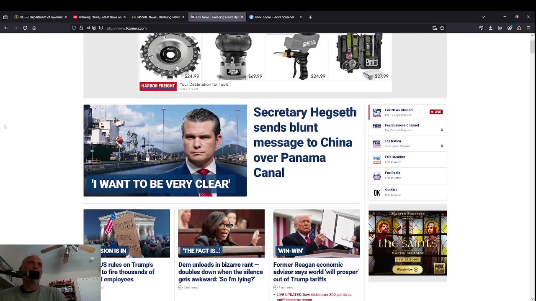Viewport: 536px width, 301px height.
Task: Close the FINVIZ Stock Screener tab
Action: tap(300, 17)
